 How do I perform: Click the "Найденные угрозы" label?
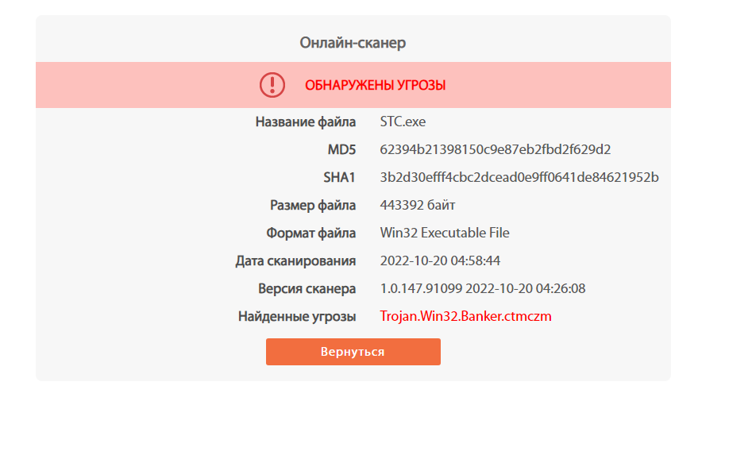307,316
